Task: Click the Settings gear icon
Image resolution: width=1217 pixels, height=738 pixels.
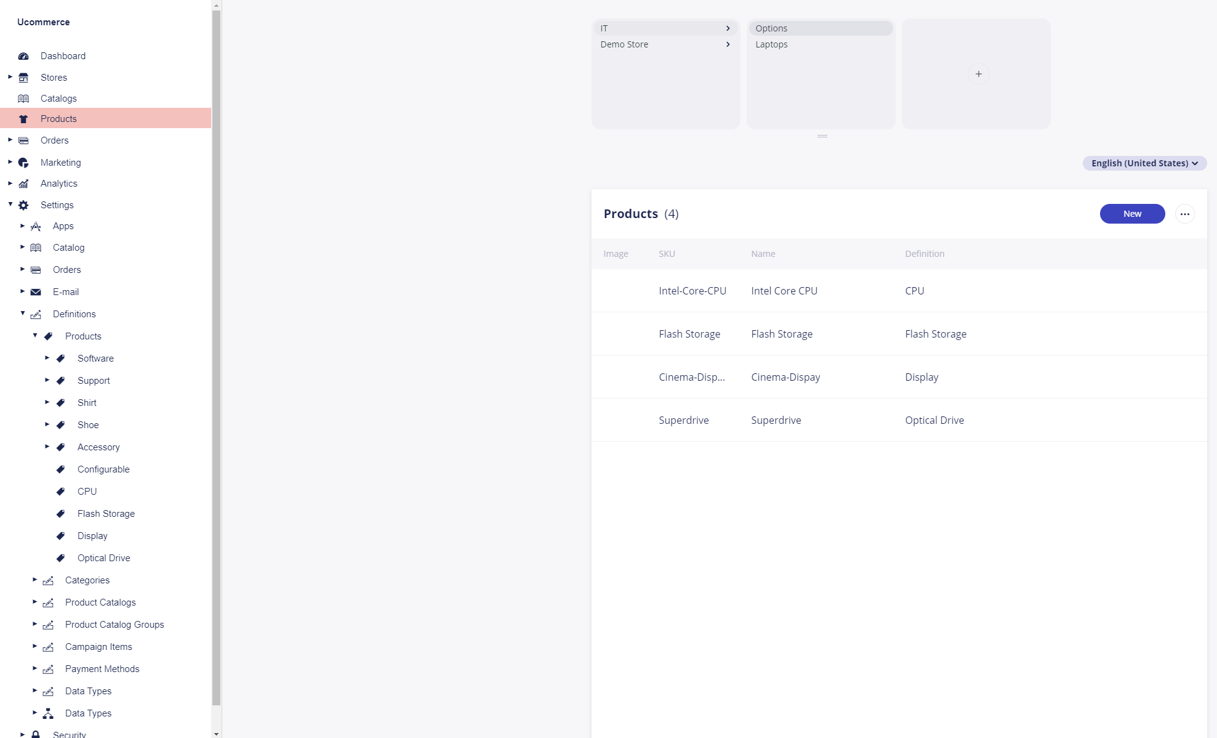Action: (23, 205)
